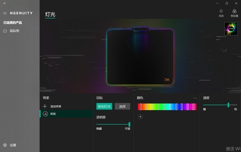Select the 鼠标垫 mouse pad device icon
This screenshot has width=241, height=152.
coord(5,31)
